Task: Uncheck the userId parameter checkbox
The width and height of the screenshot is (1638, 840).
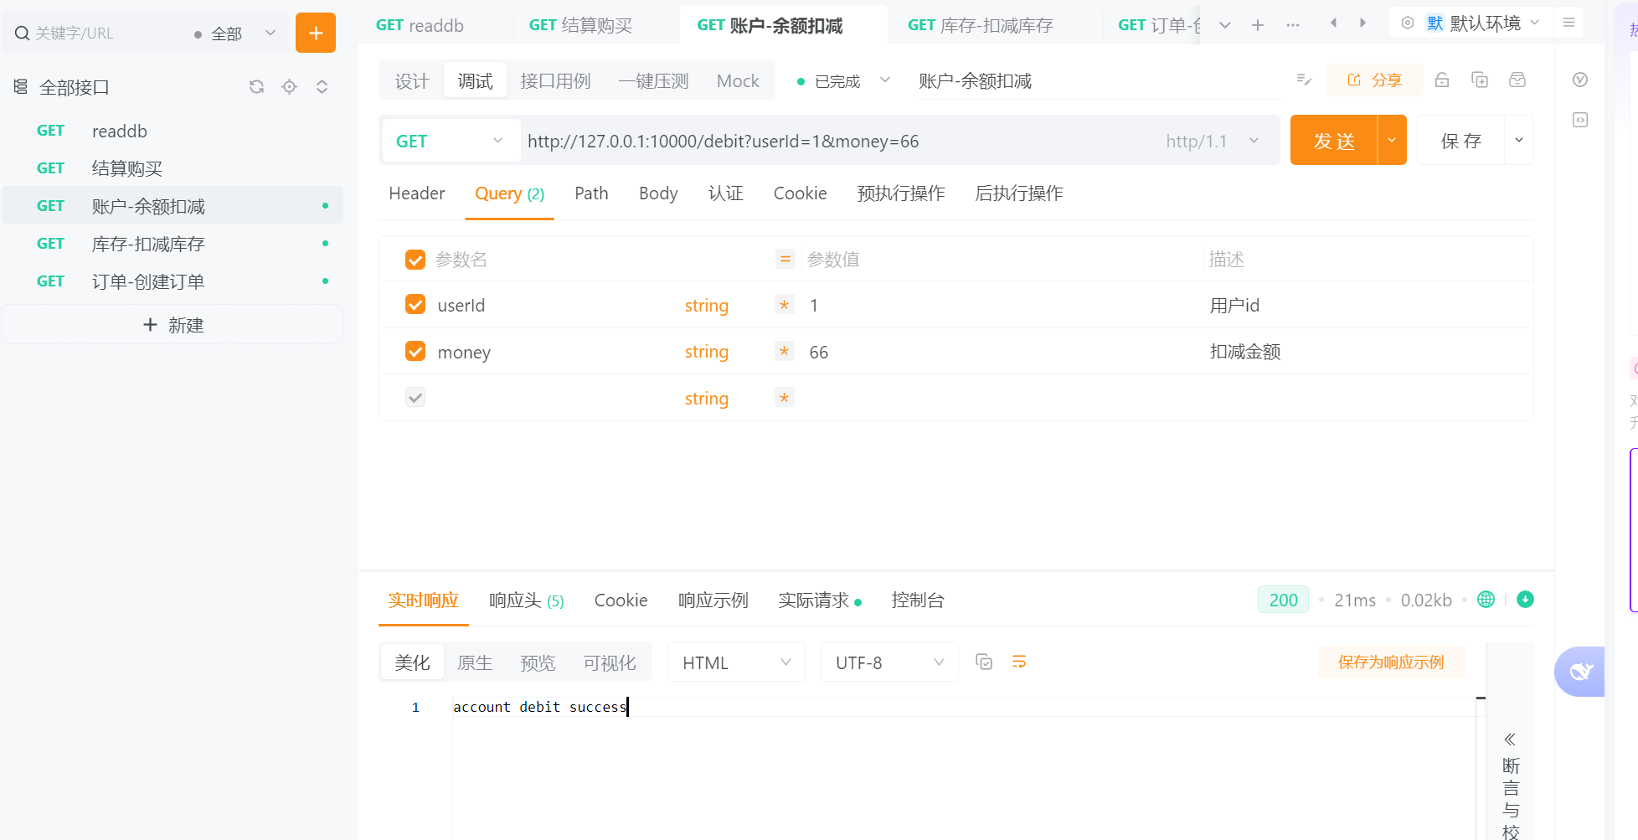Action: coord(415,305)
